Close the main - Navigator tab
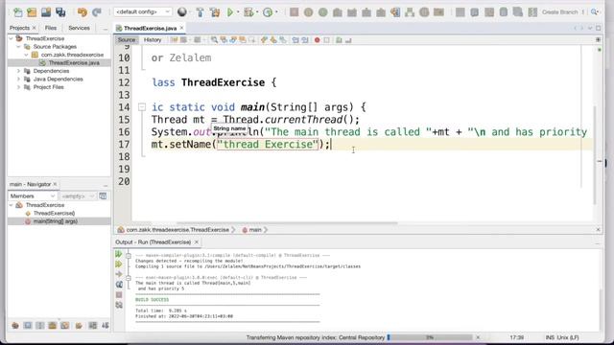Image resolution: width=614 pixels, height=345 pixels. (x=55, y=184)
